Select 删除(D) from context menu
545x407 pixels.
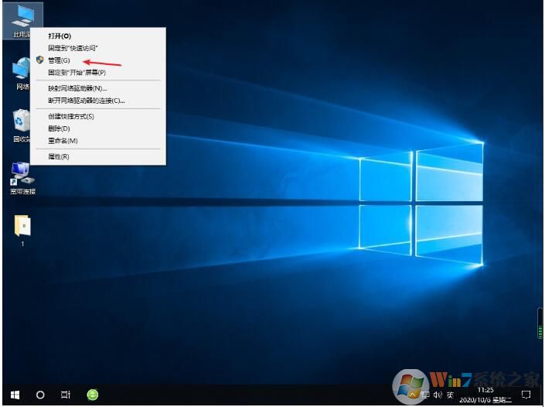(x=97, y=128)
